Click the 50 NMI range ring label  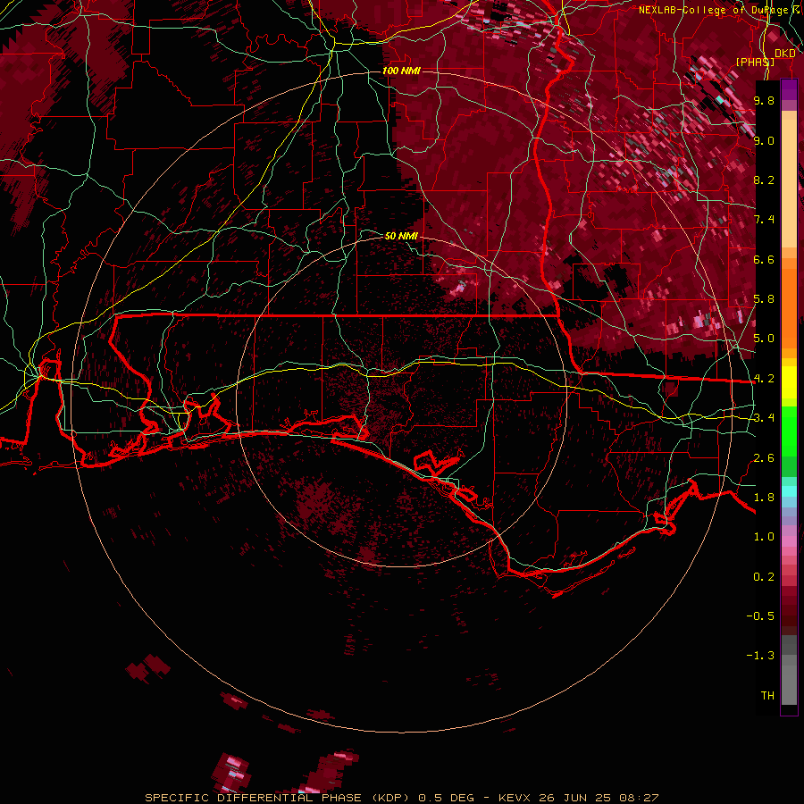pyautogui.click(x=401, y=236)
